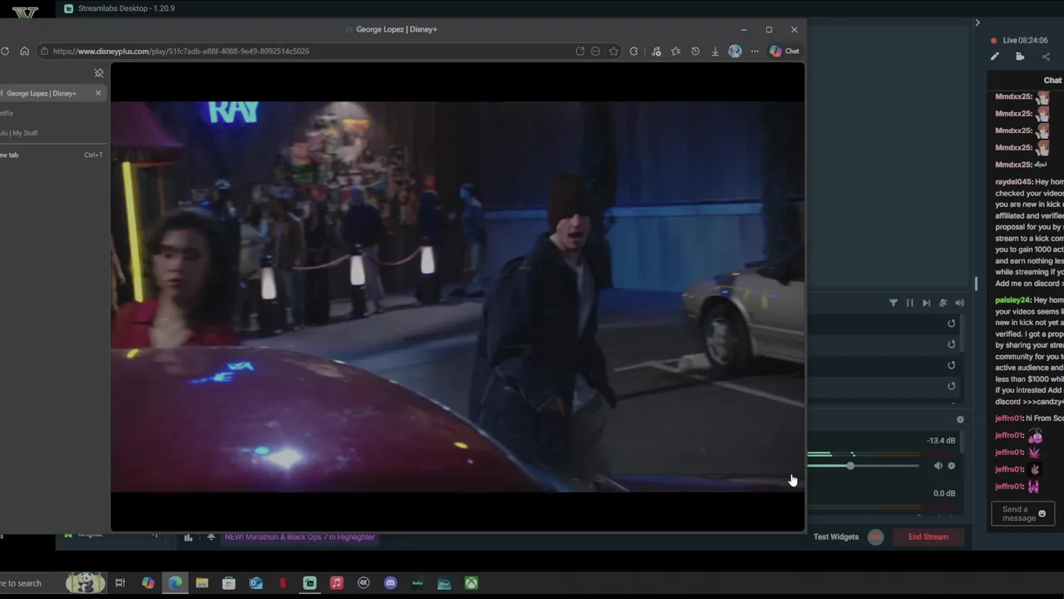
Task: Open Task View on taskbar
Action: (x=121, y=583)
